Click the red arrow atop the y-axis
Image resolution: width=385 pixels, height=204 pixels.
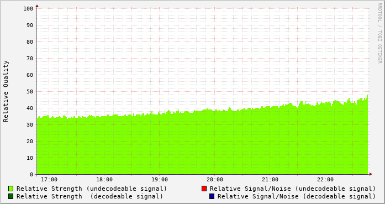point(37,6)
